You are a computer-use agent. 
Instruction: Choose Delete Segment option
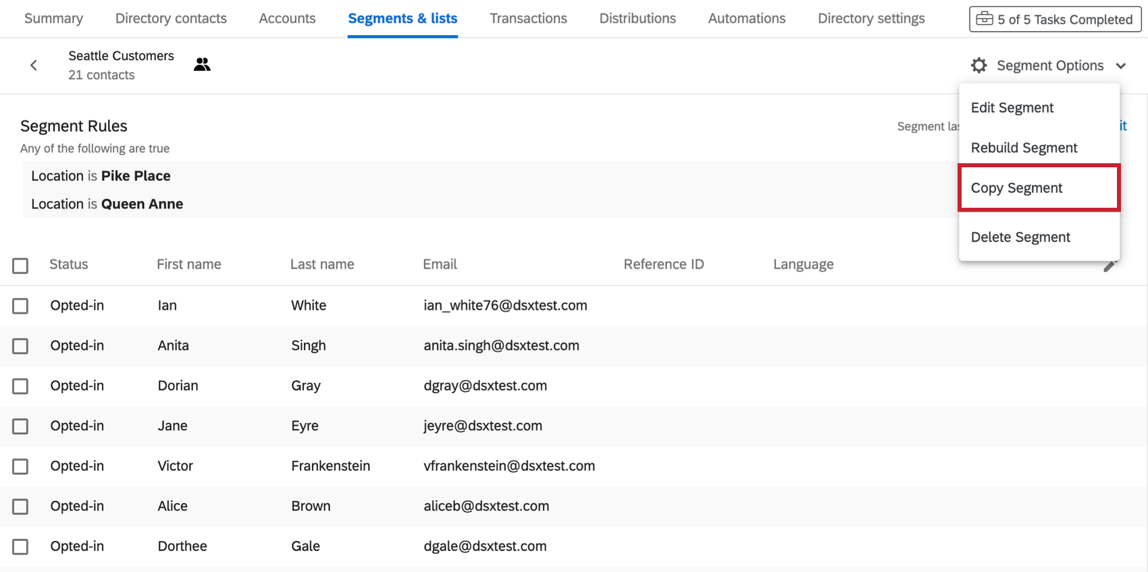tap(1020, 237)
